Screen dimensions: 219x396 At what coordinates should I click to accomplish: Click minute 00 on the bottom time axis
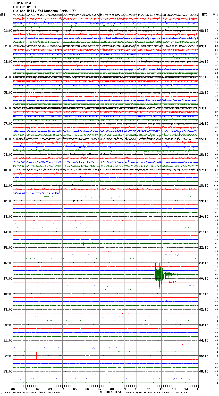[x=13, y=389]
